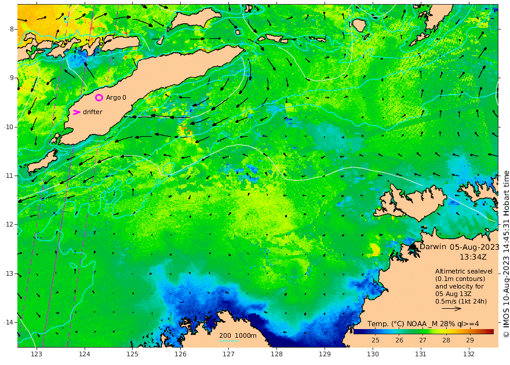The image size is (510, 365).
Task: Click the '05-Aug-2023' date text
Action: [475, 247]
